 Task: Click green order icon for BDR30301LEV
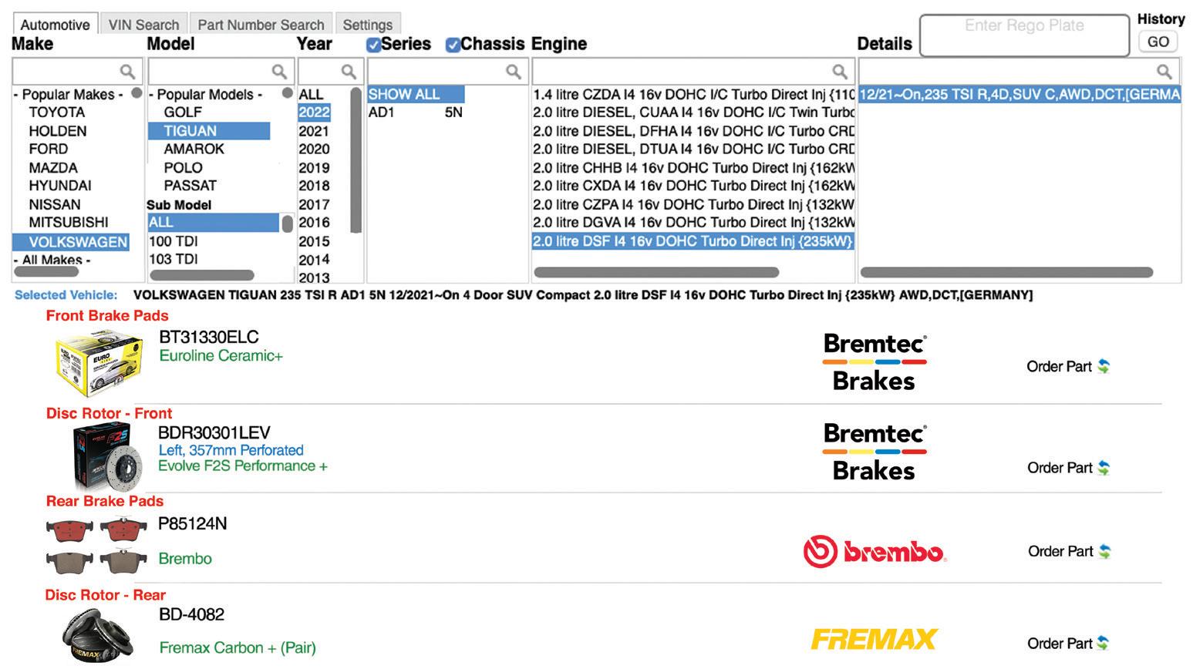pyautogui.click(x=1104, y=468)
